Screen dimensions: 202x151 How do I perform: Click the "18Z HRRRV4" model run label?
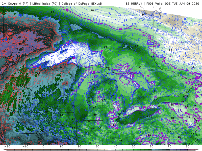(x=133, y=4)
